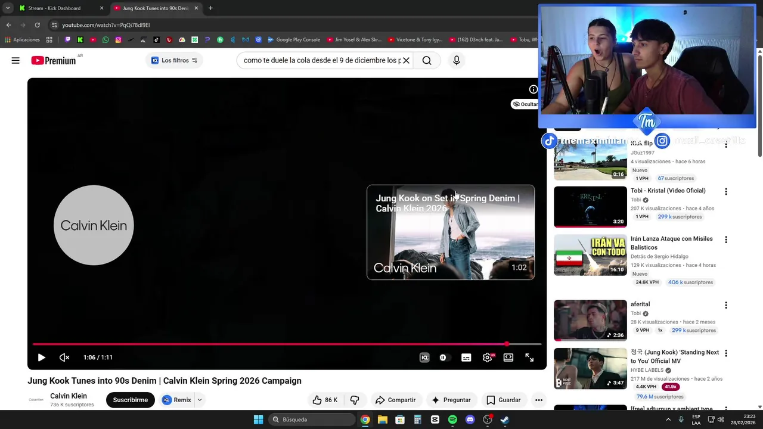Select the Jung Kook Tunes into 90s tab
763x429 pixels.
point(155,8)
